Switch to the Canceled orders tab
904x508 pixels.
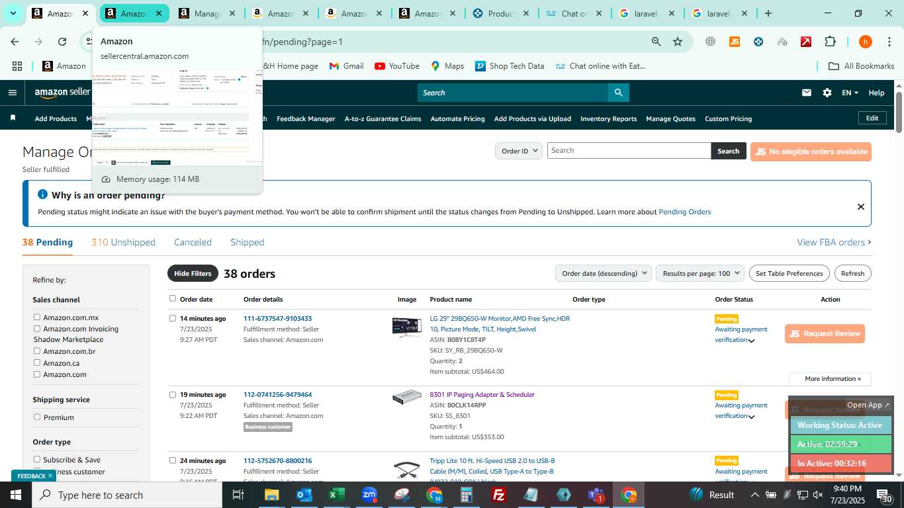[193, 242]
